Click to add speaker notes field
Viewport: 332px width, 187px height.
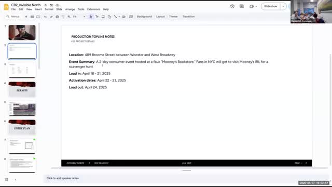point(186,178)
